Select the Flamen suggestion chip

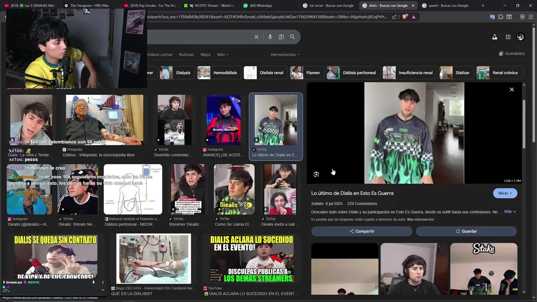pos(307,73)
